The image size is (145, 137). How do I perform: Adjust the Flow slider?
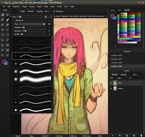point(32,24)
